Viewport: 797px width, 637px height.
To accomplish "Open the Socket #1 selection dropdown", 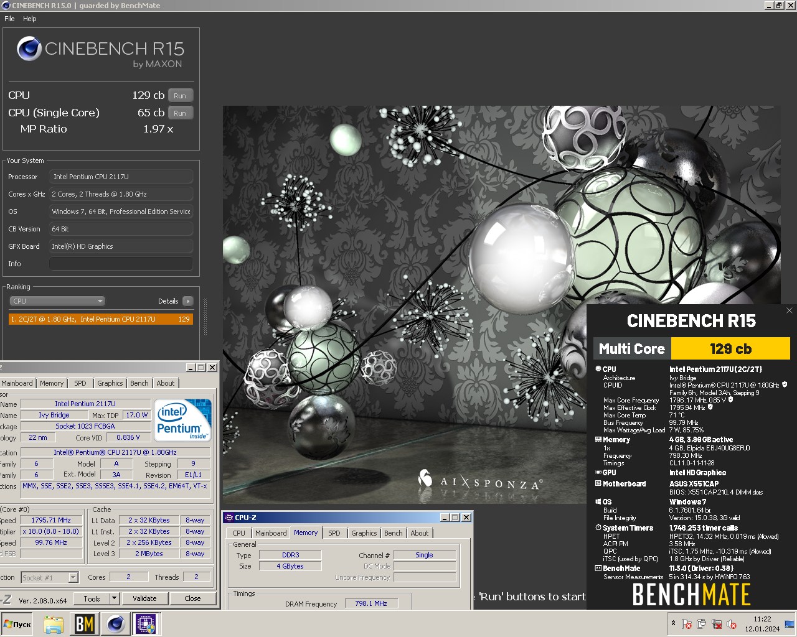I will [50, 577].
